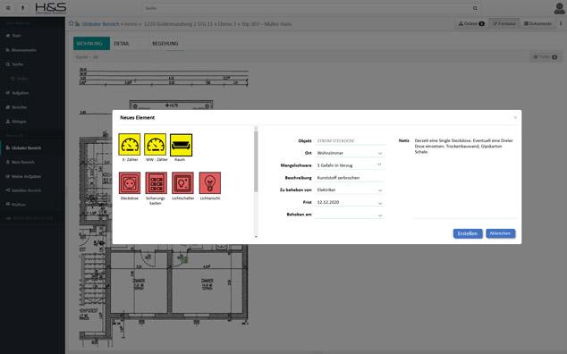
Task: Click the pin icon beside hamburger menu
Action: [x=22, y=8]
